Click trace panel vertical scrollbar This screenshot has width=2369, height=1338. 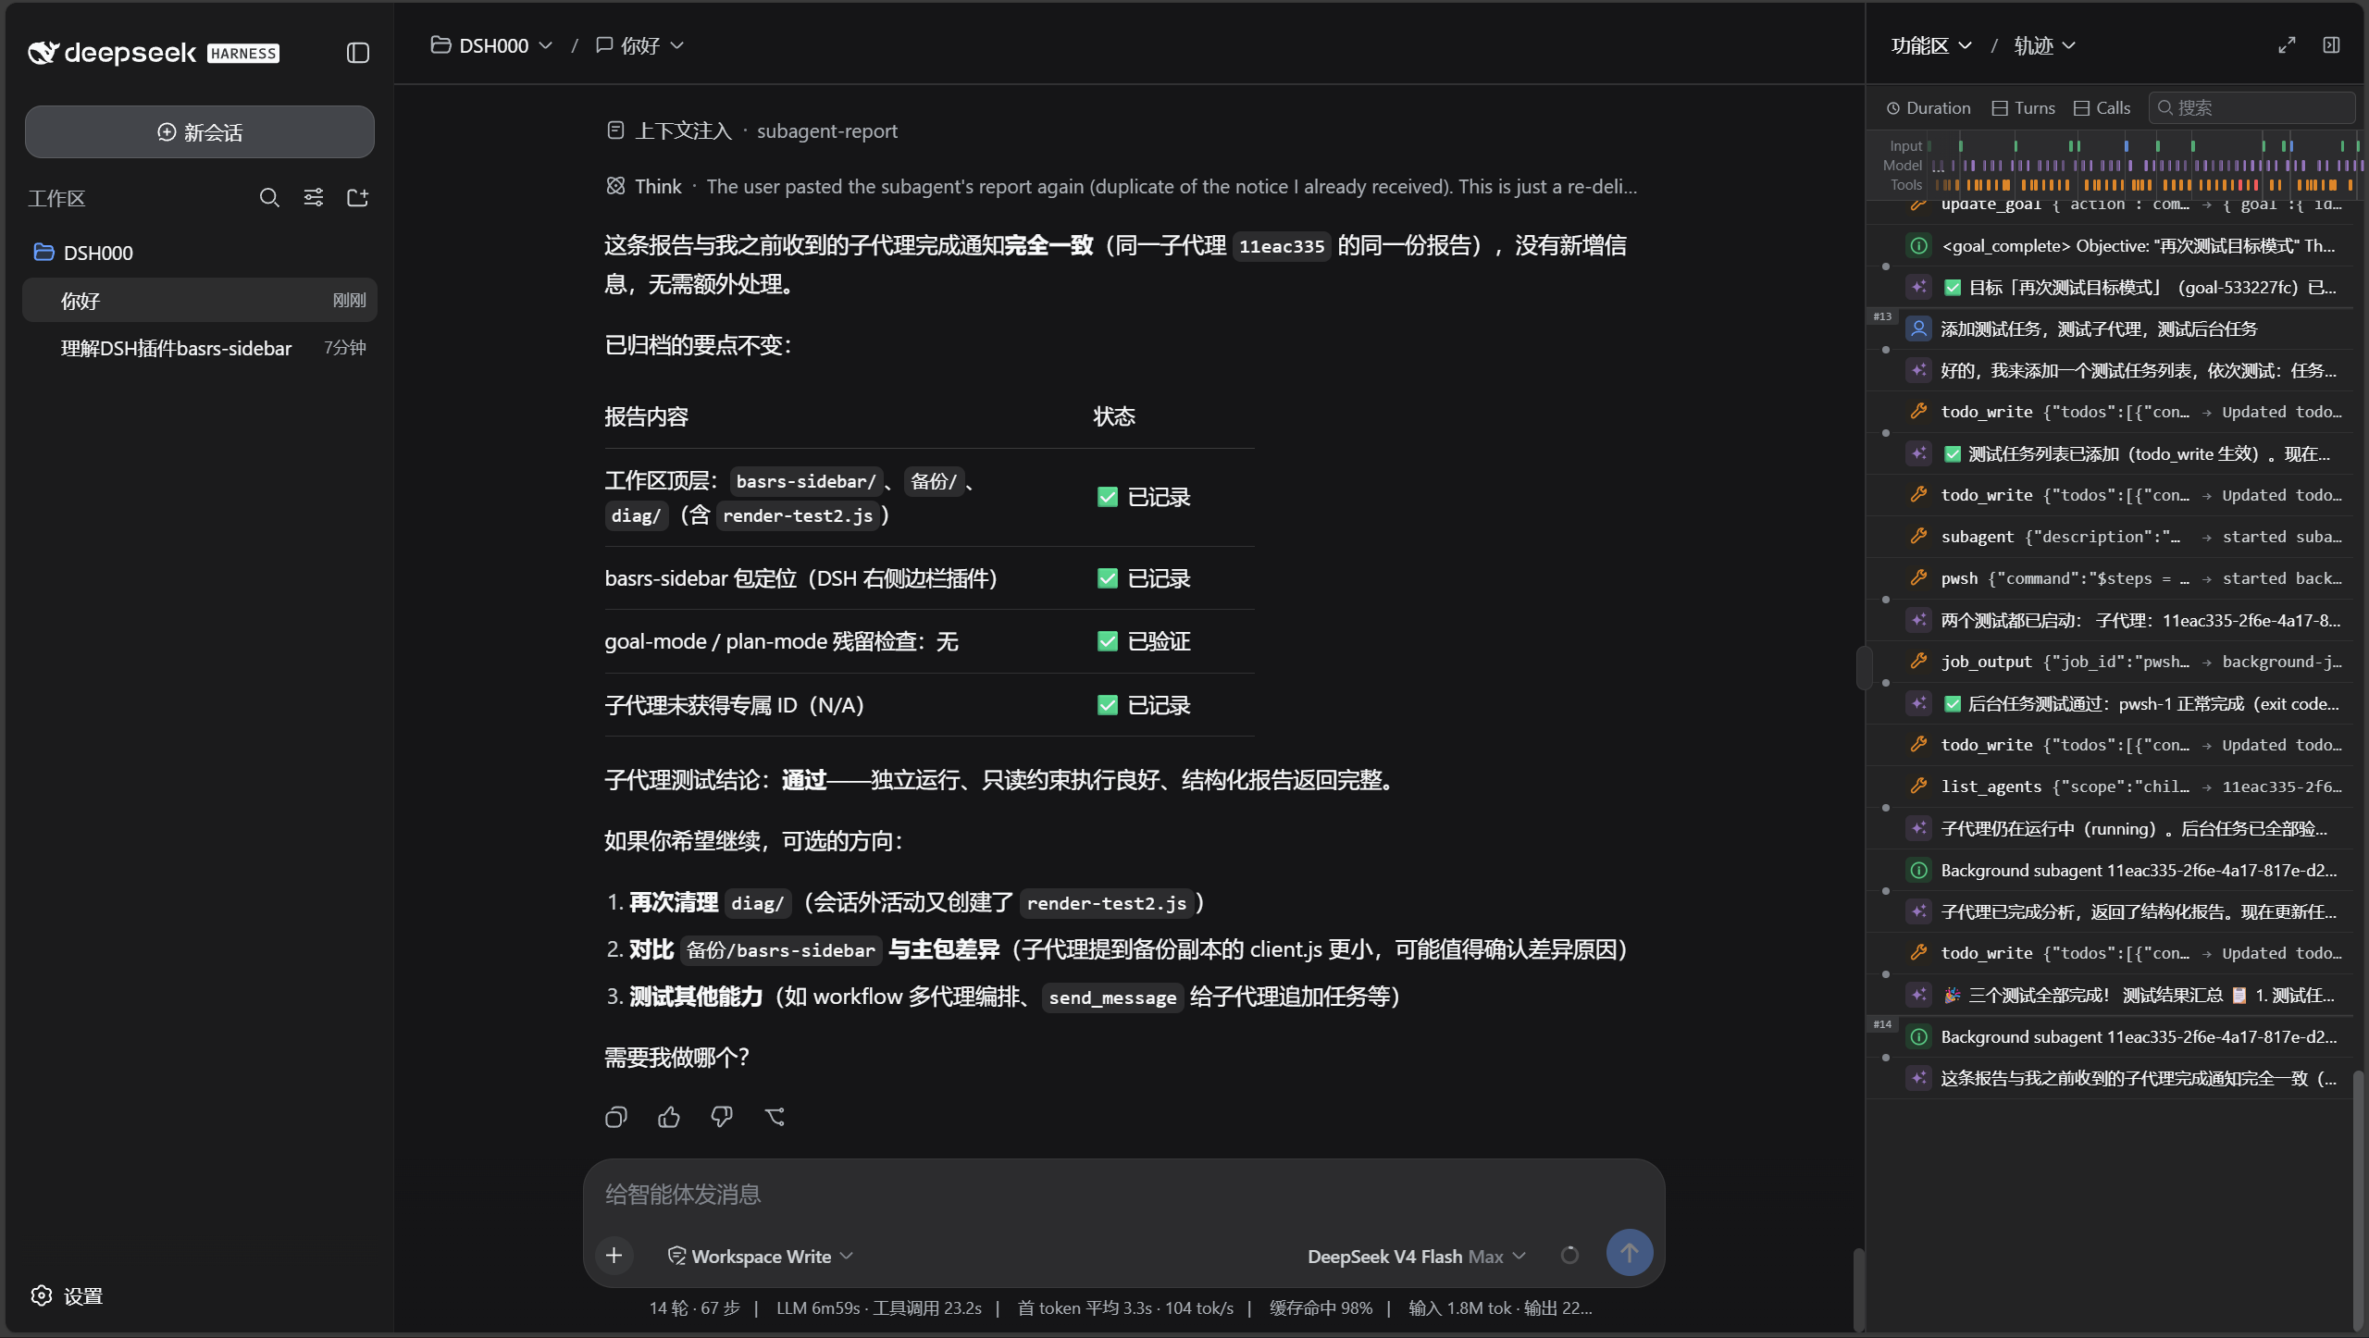[x=2359, y=1198]
